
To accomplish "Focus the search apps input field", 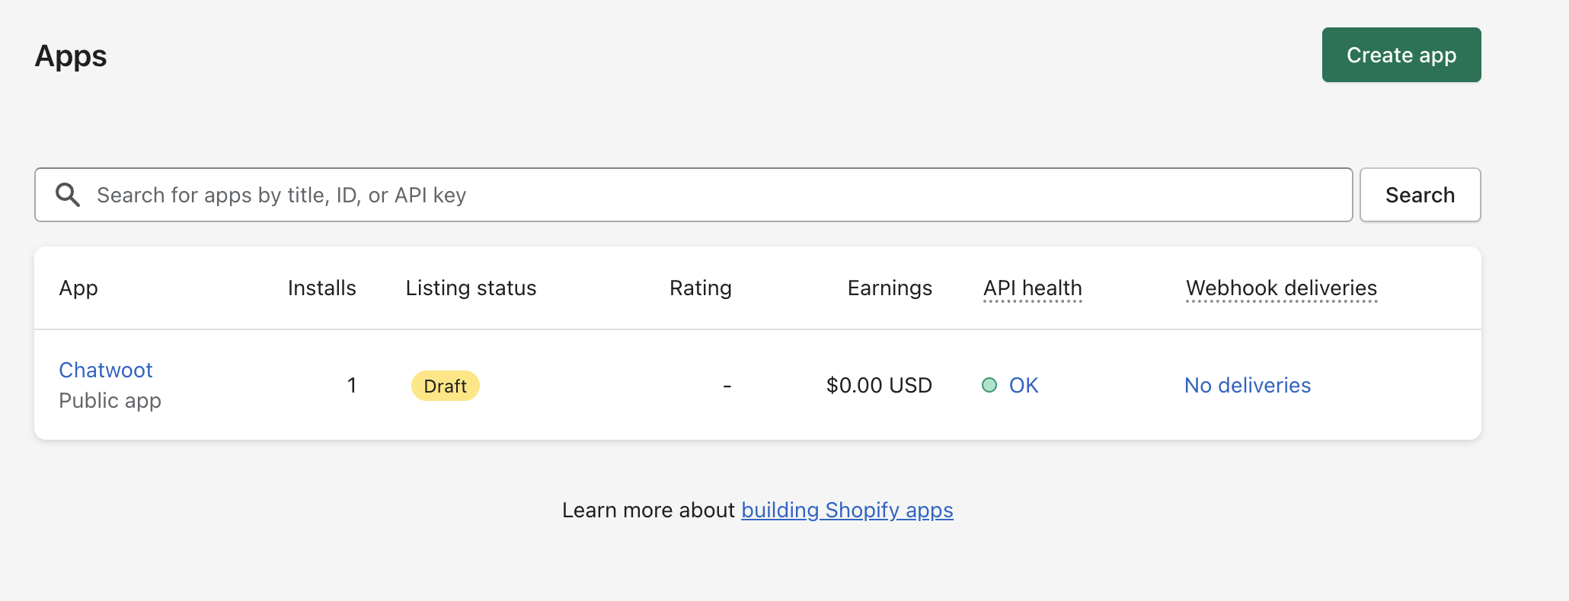I will pos(716,195).
